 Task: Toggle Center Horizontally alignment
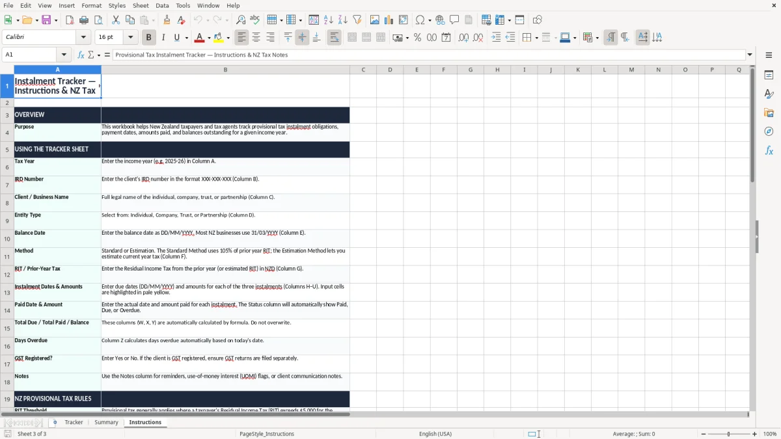256,38
